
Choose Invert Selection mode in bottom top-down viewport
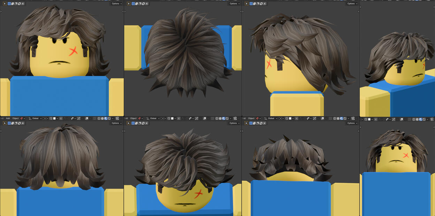pos(143,123)
